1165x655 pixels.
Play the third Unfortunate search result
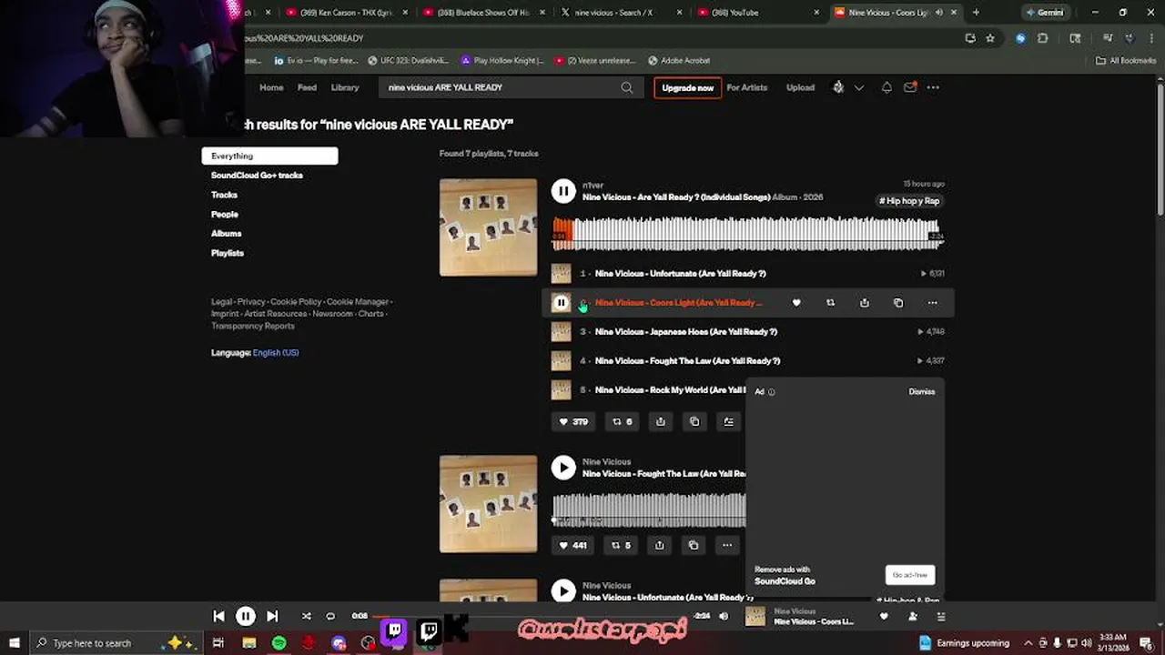563,591
